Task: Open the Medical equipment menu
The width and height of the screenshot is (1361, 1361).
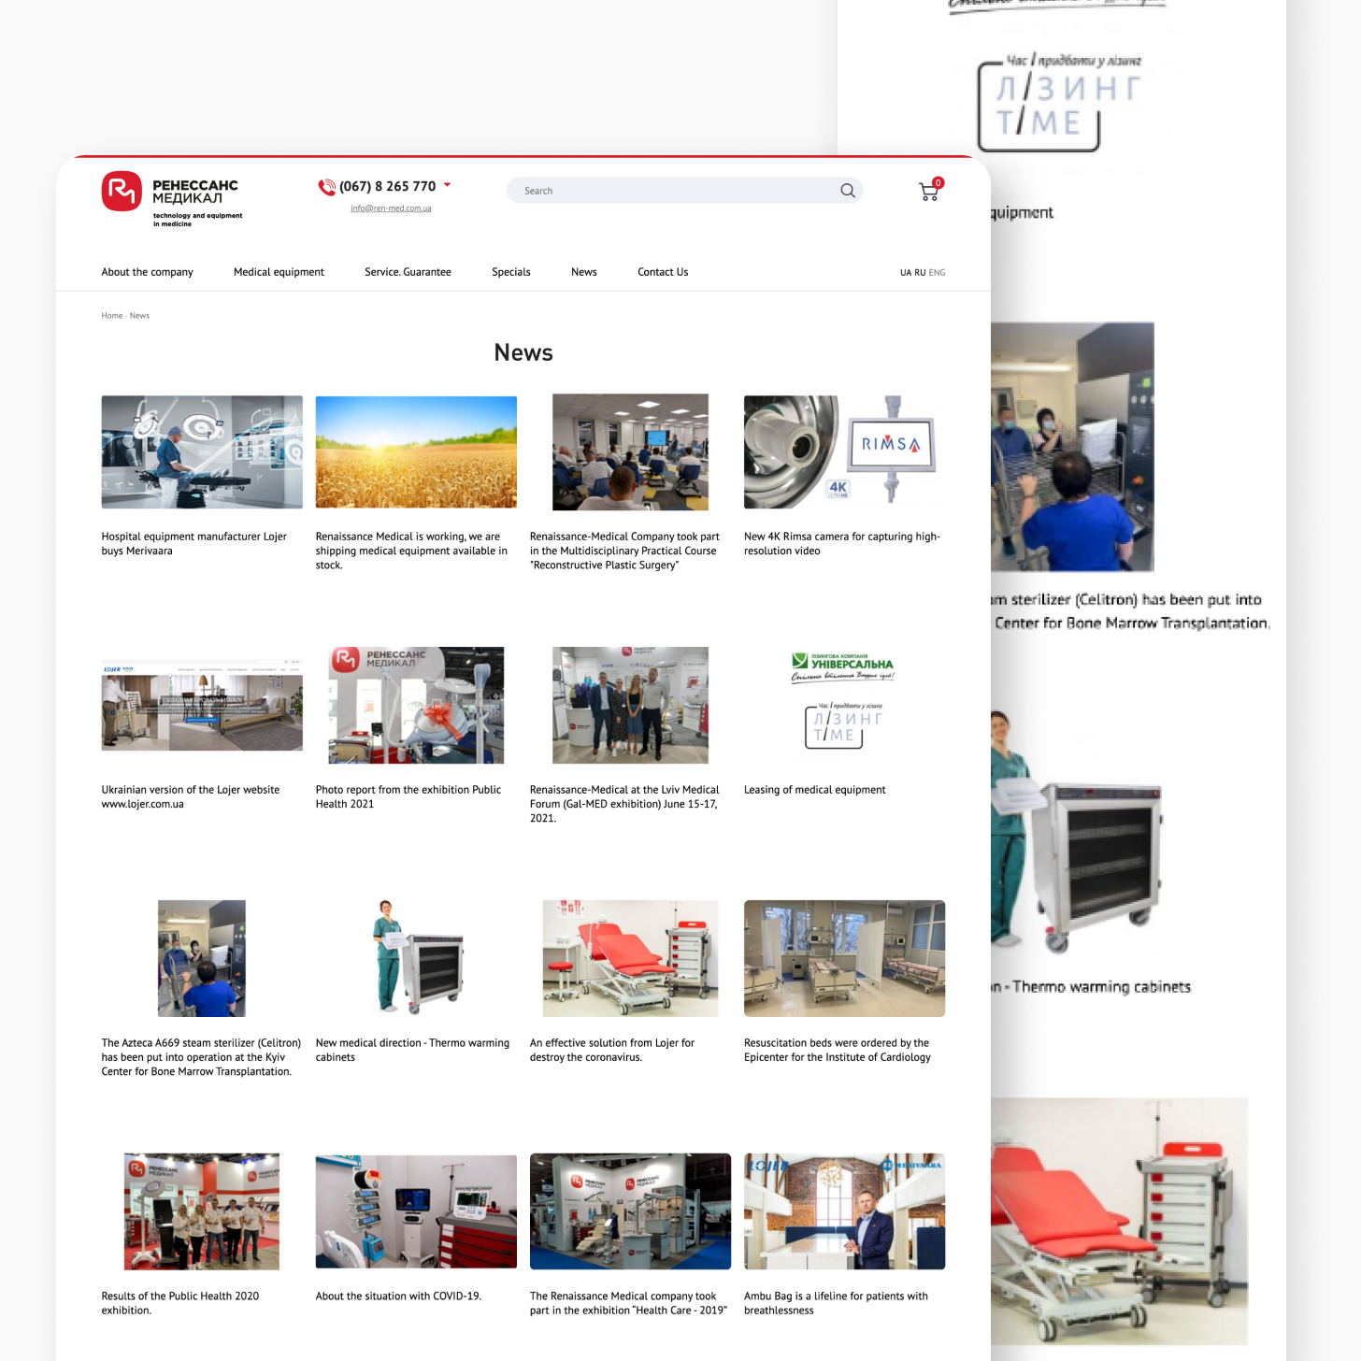Action: coord(279,272)
